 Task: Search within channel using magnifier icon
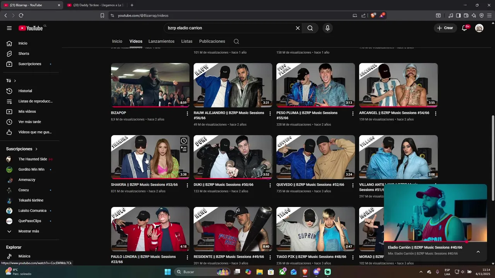[236, 41]
